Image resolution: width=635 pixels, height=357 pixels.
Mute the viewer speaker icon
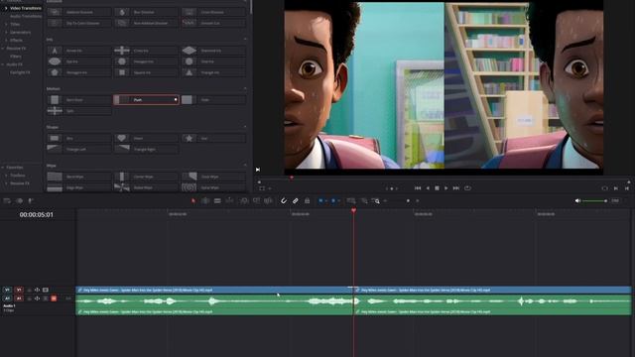(577, 200)
